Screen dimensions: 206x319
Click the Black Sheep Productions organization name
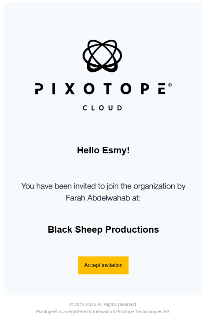103,230
